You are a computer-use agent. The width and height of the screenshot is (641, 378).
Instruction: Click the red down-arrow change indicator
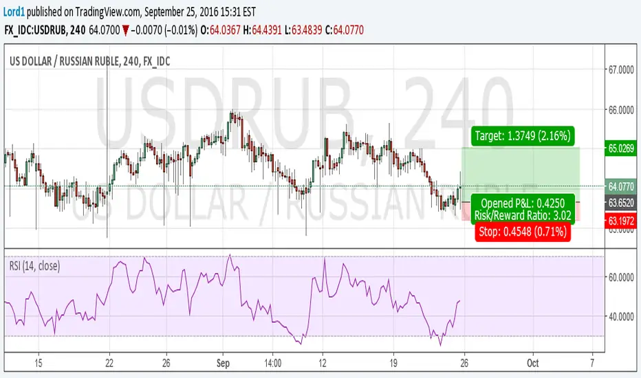click(125, 30)
